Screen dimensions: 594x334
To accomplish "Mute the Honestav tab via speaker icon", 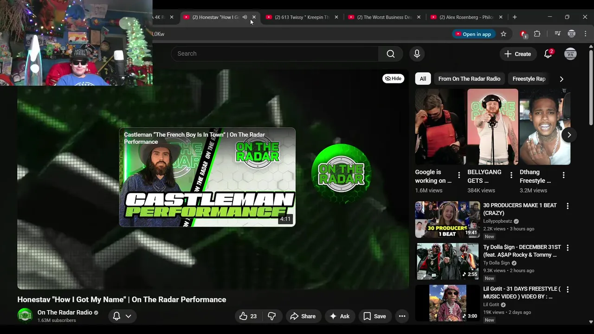I will pyautogui.click(x=245, y=17).
